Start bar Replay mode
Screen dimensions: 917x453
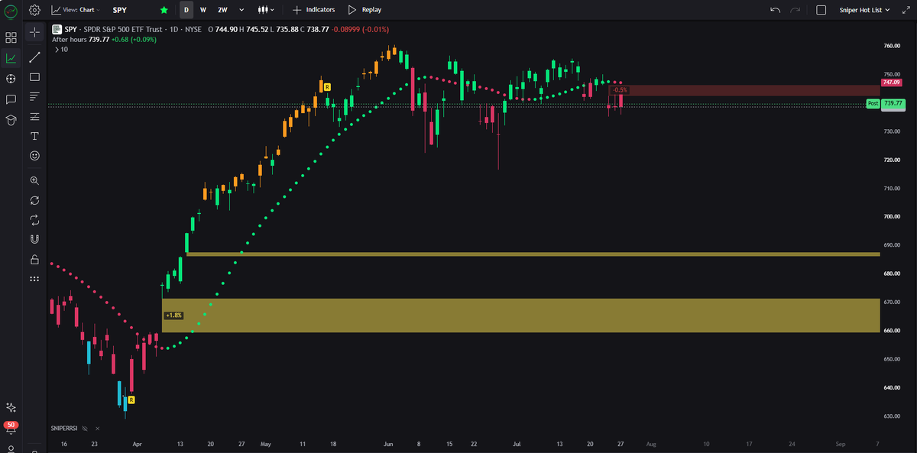tap(365, 10)
